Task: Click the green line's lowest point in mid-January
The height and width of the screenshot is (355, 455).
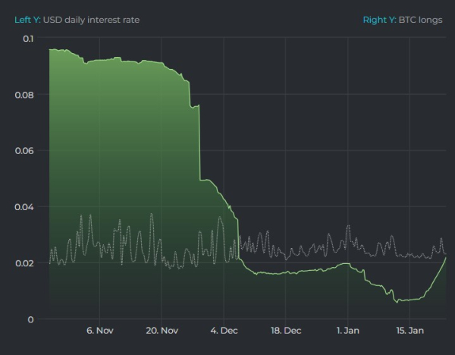Action: [x=397, y=301]
